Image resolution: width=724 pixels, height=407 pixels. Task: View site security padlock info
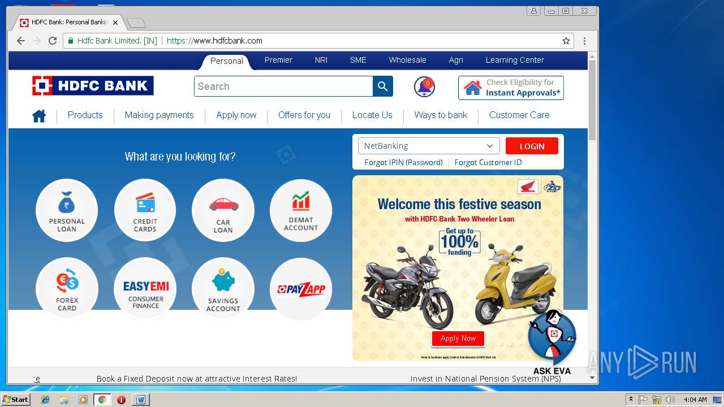click(x=71, y=41)
